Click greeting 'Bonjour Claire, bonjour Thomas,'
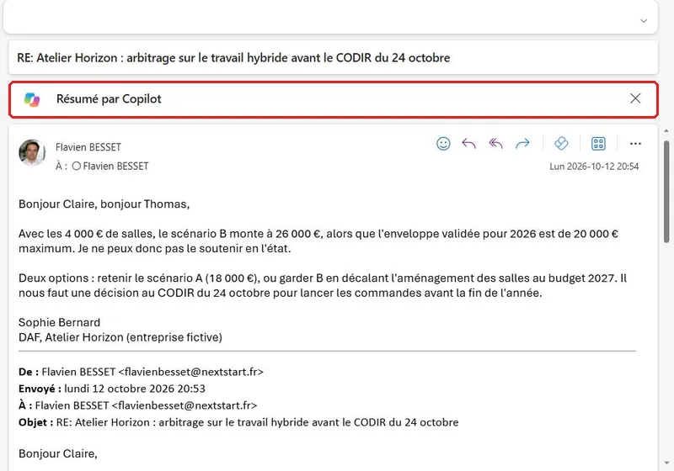Image resolution: width=674 pixels, height=471 pixels. (x=104, y=204)
